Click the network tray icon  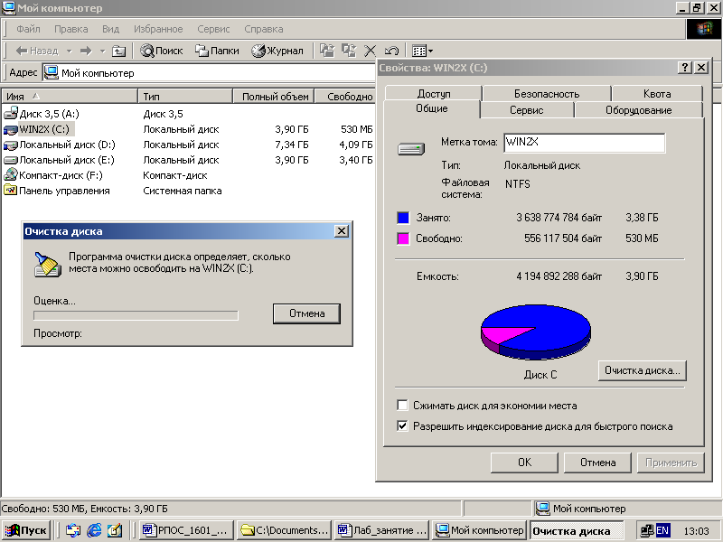pos(647,530)
